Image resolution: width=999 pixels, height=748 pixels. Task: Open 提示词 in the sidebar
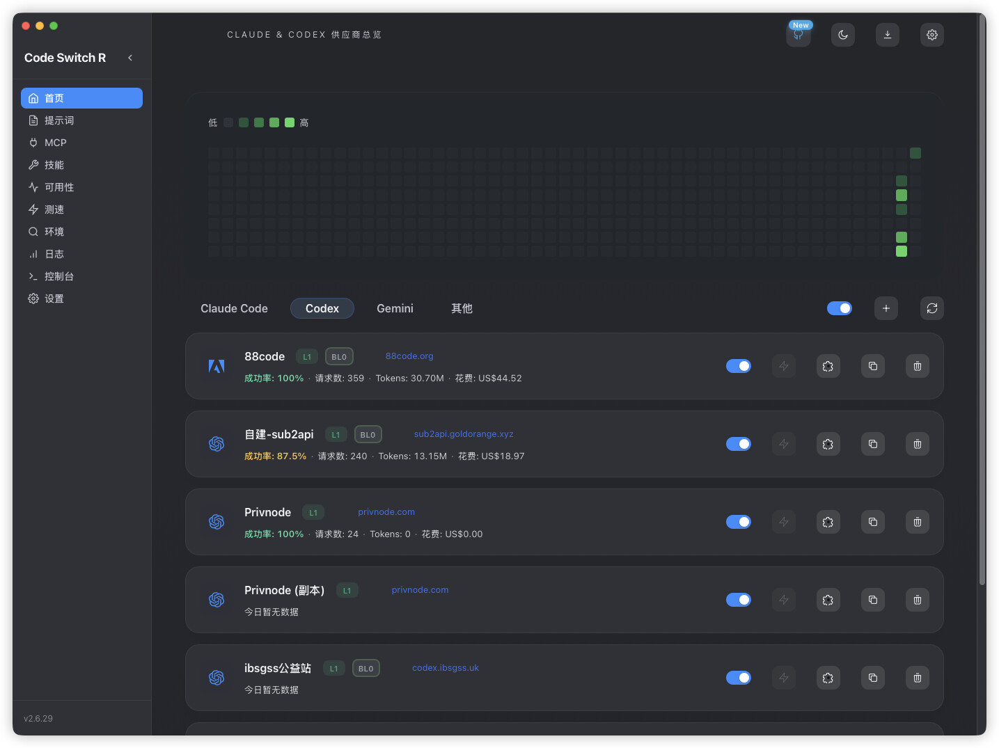tap(81, 120)
